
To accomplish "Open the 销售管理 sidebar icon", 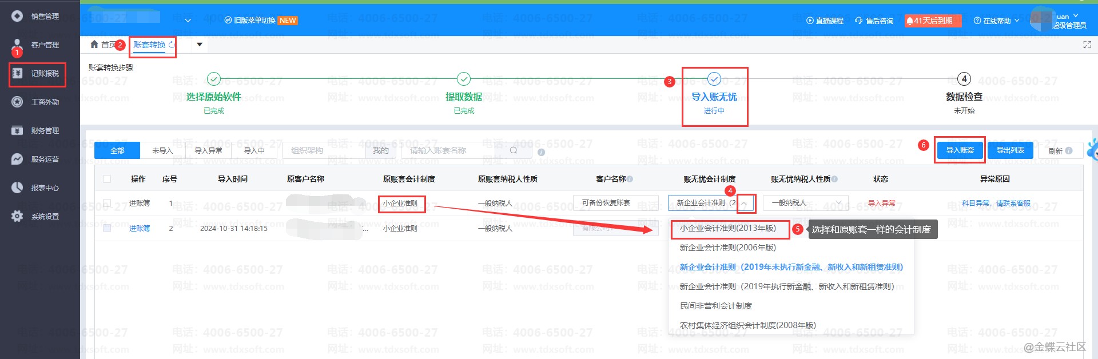I will tap(17, 16).
